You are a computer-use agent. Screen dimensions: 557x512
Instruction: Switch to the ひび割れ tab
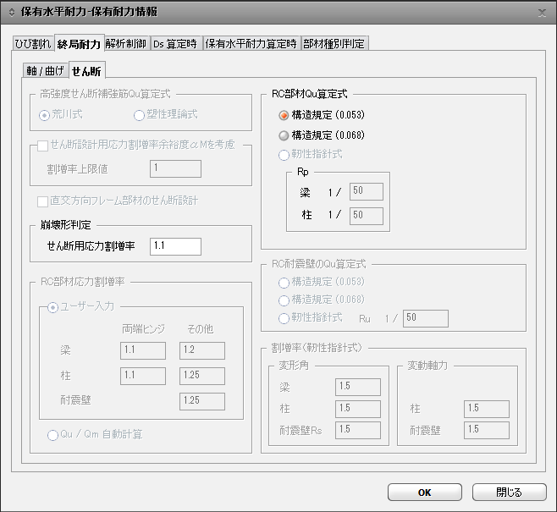point(33,44)
